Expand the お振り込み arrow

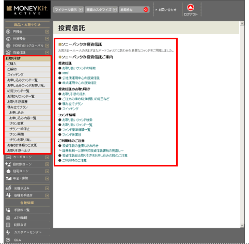click(47, 188)
